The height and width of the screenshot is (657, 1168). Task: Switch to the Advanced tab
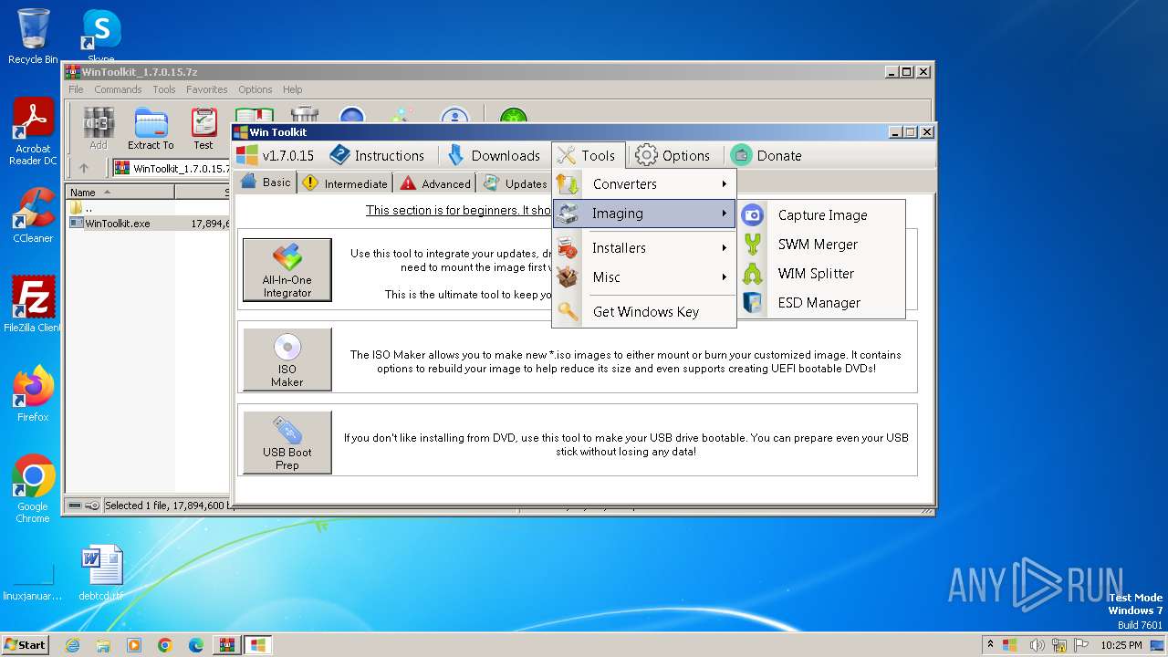435,183
